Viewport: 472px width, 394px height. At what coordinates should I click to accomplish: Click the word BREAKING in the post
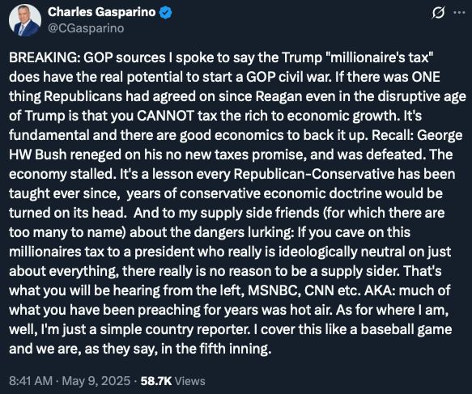pos(45,57)
